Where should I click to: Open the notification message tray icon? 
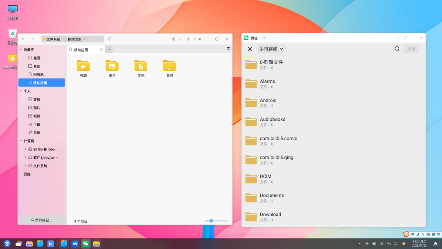395,243
